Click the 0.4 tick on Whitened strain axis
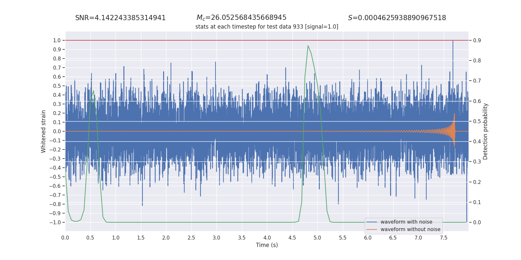521x260 pixels. tap(57, 95)
